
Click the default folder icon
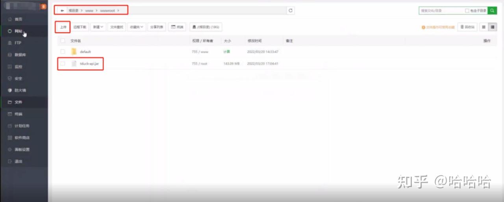coord(74,52)
